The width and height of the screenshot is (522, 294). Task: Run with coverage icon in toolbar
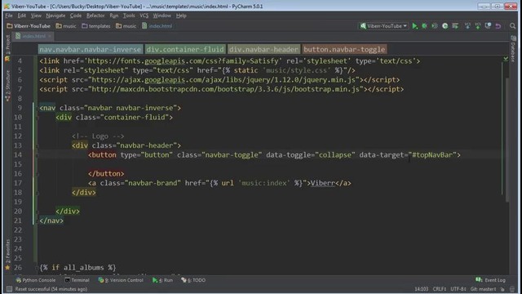435,26
